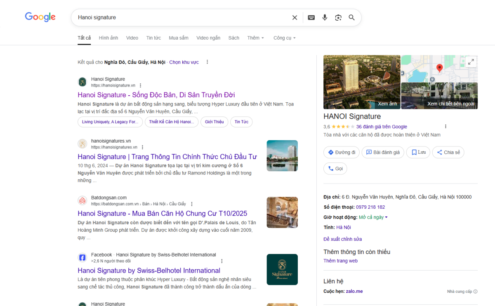Click the Chọn khu vực link

click(184, 62)
